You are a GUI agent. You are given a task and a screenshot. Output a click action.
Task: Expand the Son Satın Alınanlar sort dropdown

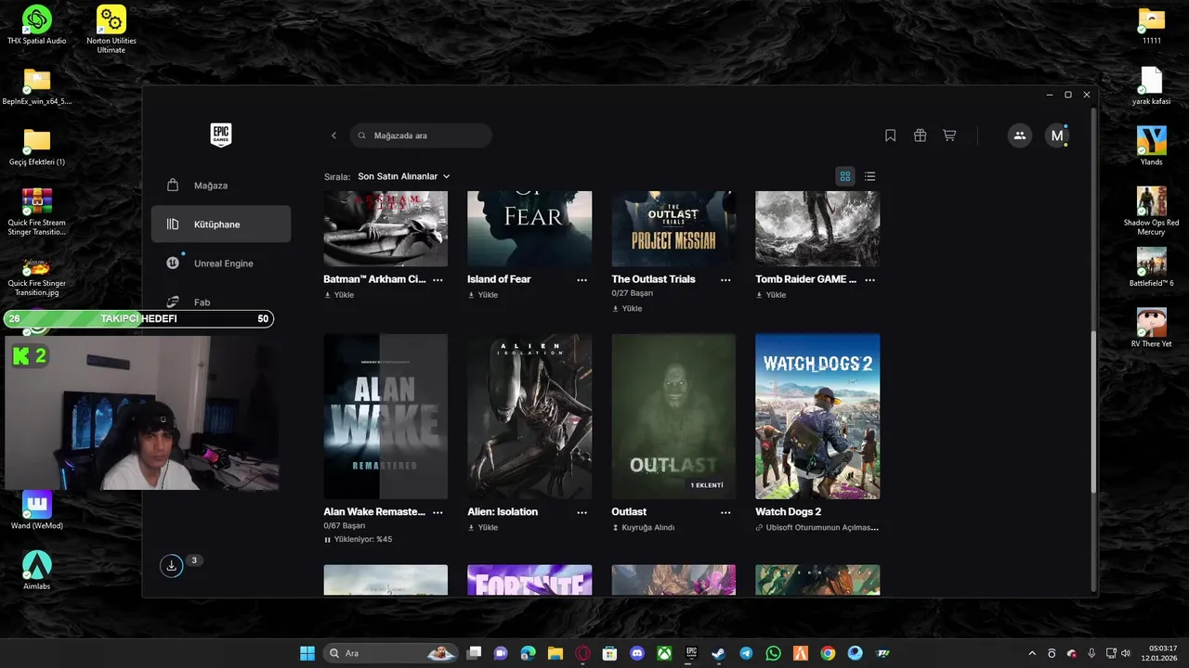click(x=404, y=176)
